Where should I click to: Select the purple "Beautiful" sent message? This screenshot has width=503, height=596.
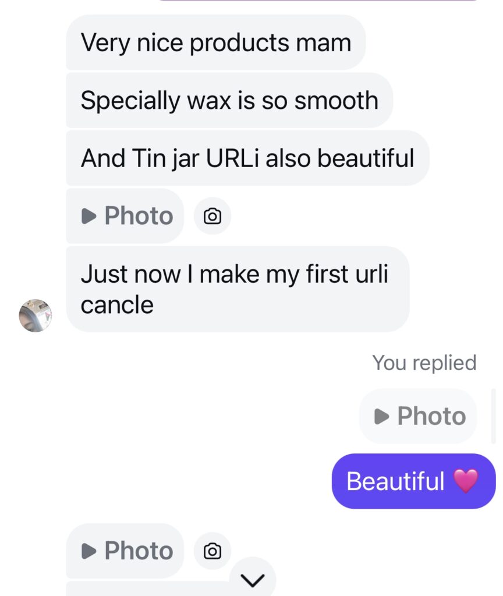tap(413, 481)
